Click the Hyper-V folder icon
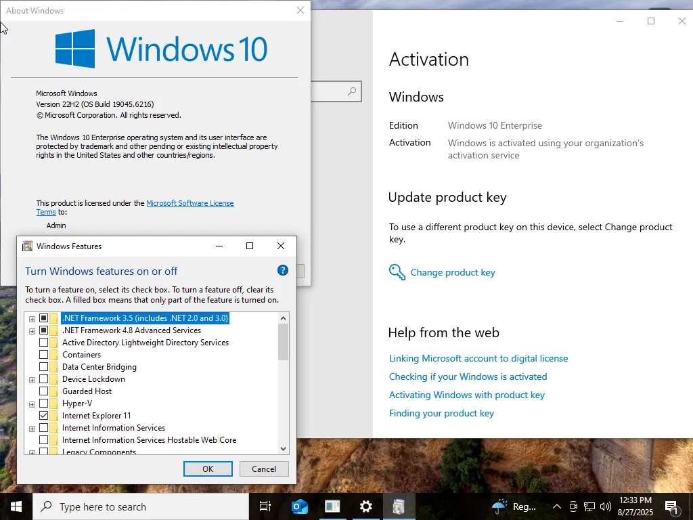The height and width of the screenshot is (520, 693). (54, 404)
